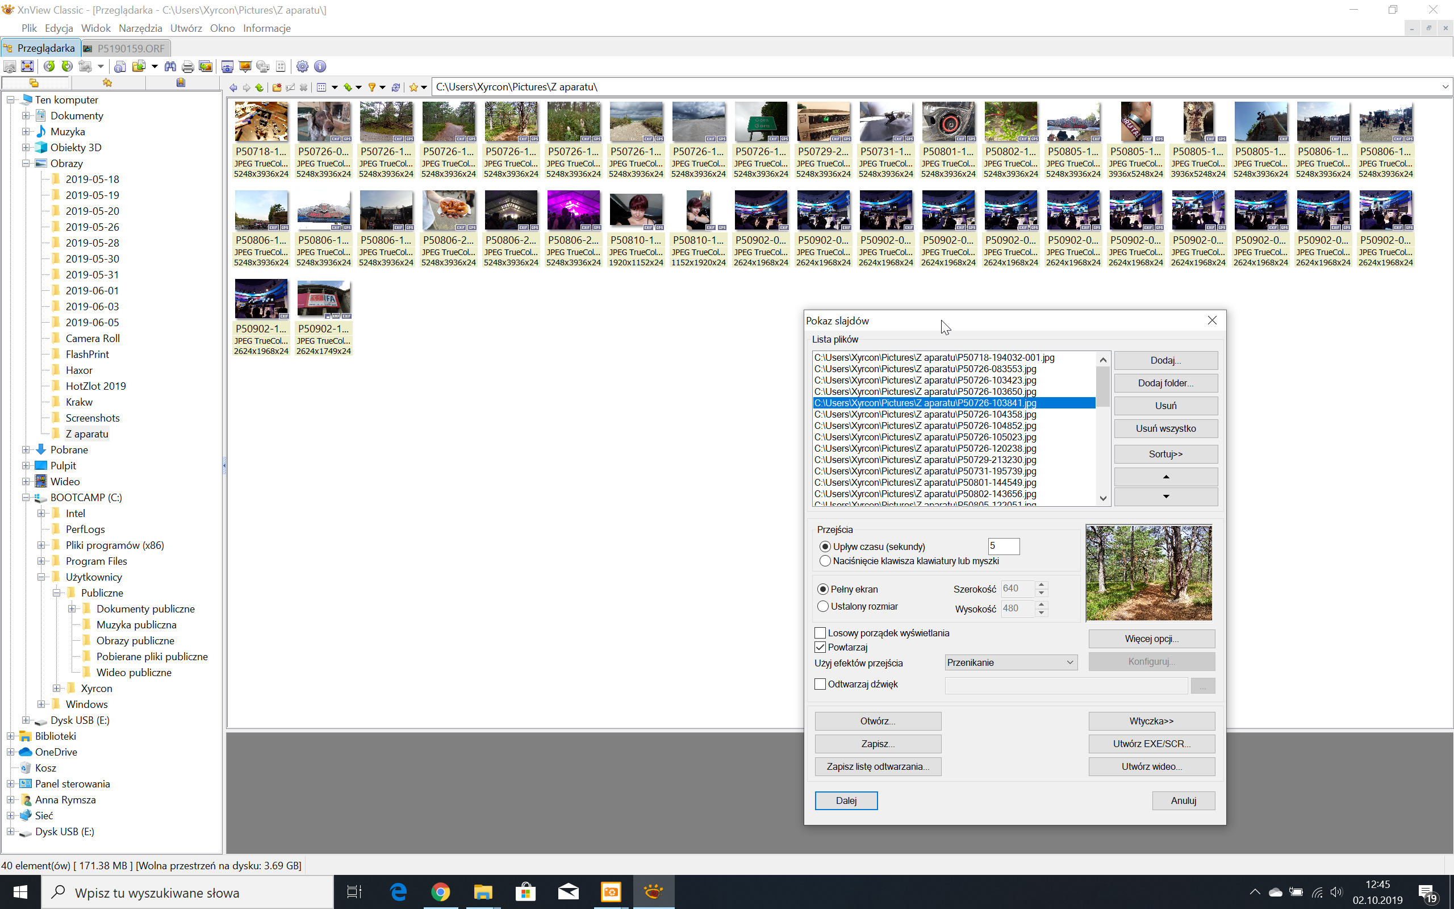Rotate left using the green counterclockwise icon
The width and height of the screenshot is (1454, 909).
[x=49, y=66]
